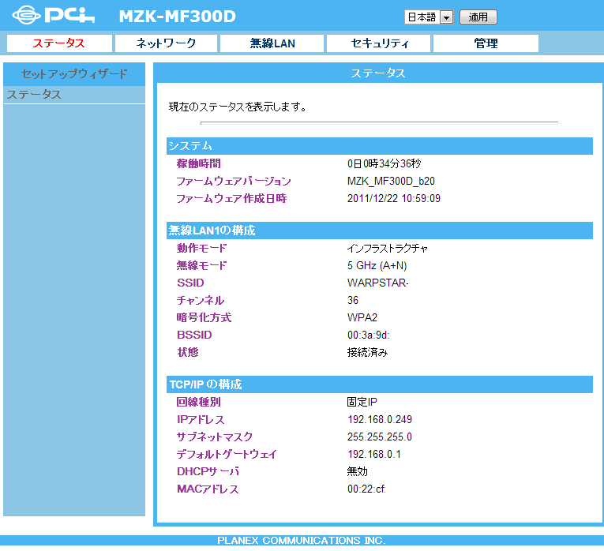This screenshot has width=604, height=551.
Task: Click the PCI logo icon
Action: 54,16
